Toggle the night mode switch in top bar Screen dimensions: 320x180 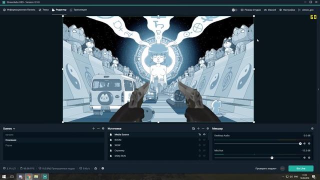coord(234,10)
